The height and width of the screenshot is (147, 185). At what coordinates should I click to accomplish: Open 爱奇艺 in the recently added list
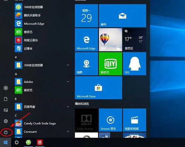pyautogui.click(x=42, y=32)
